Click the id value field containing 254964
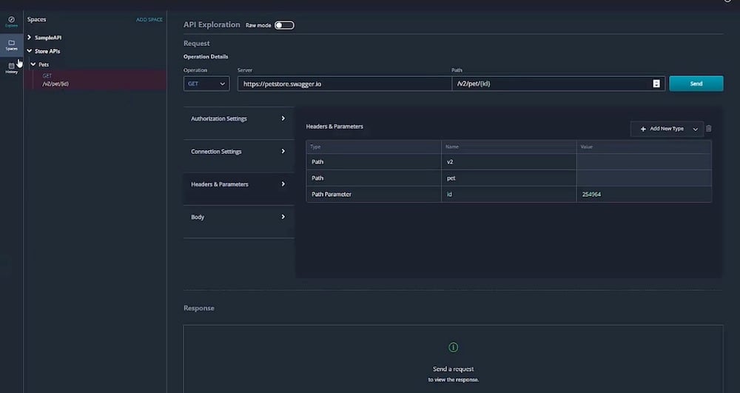The image size is (740, 393). [x=643, y=194]
